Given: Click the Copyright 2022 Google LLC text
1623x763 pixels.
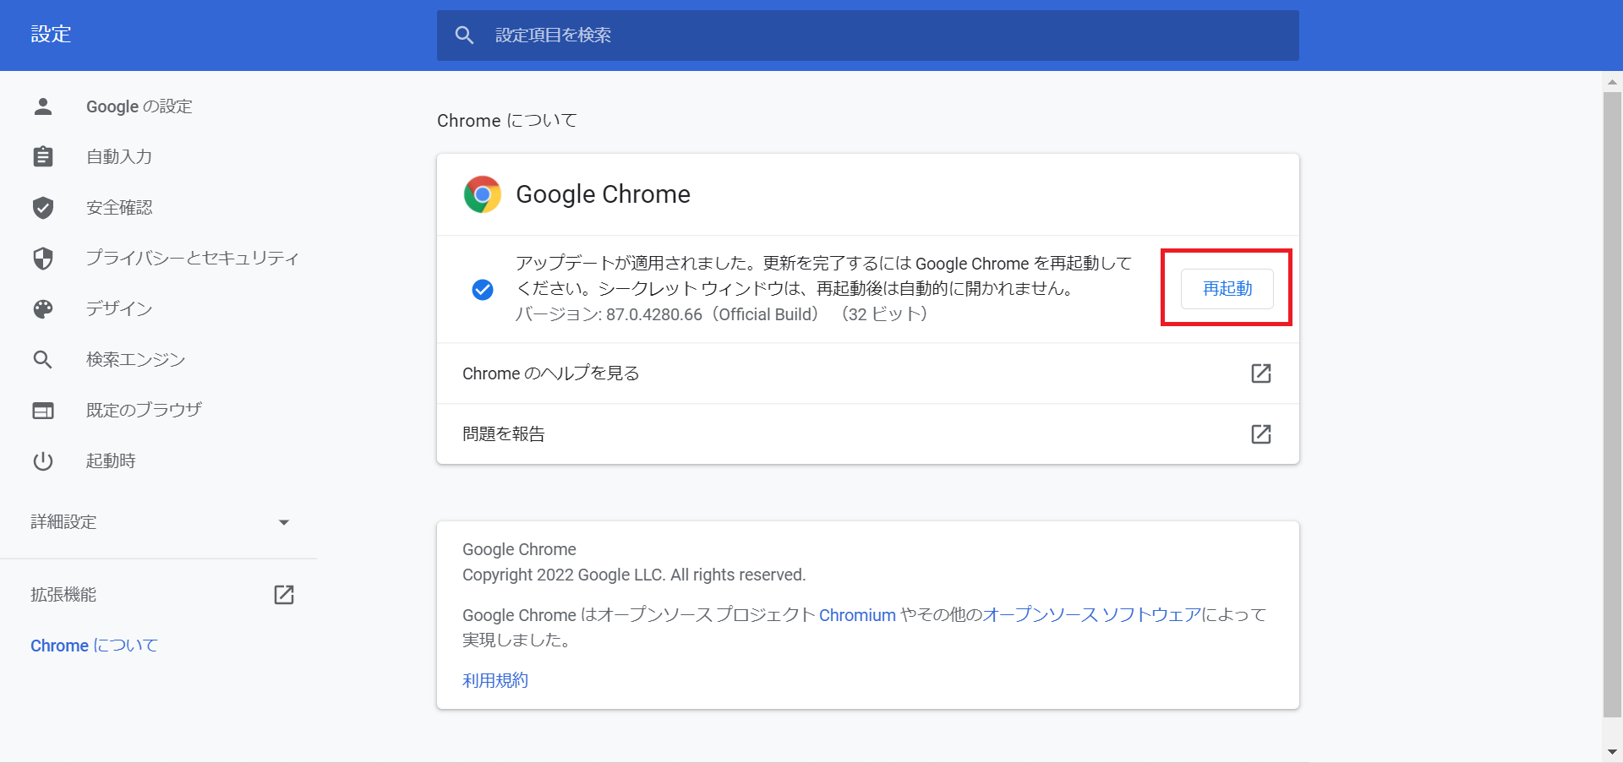Looking at the screenshot, I should coord(634,575).
